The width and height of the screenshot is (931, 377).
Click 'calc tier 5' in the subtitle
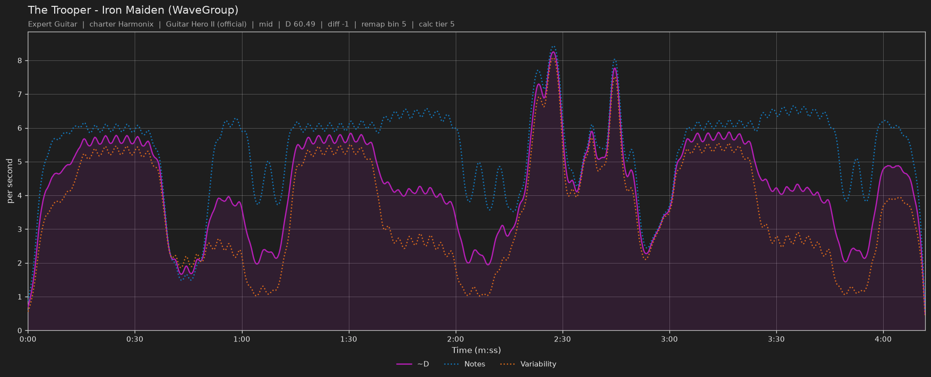pos(437,24)
